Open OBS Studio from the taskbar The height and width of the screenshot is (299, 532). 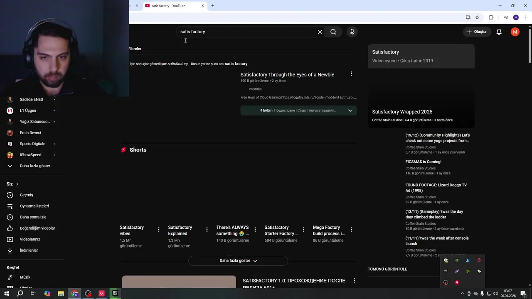click(x=88, y=294)
